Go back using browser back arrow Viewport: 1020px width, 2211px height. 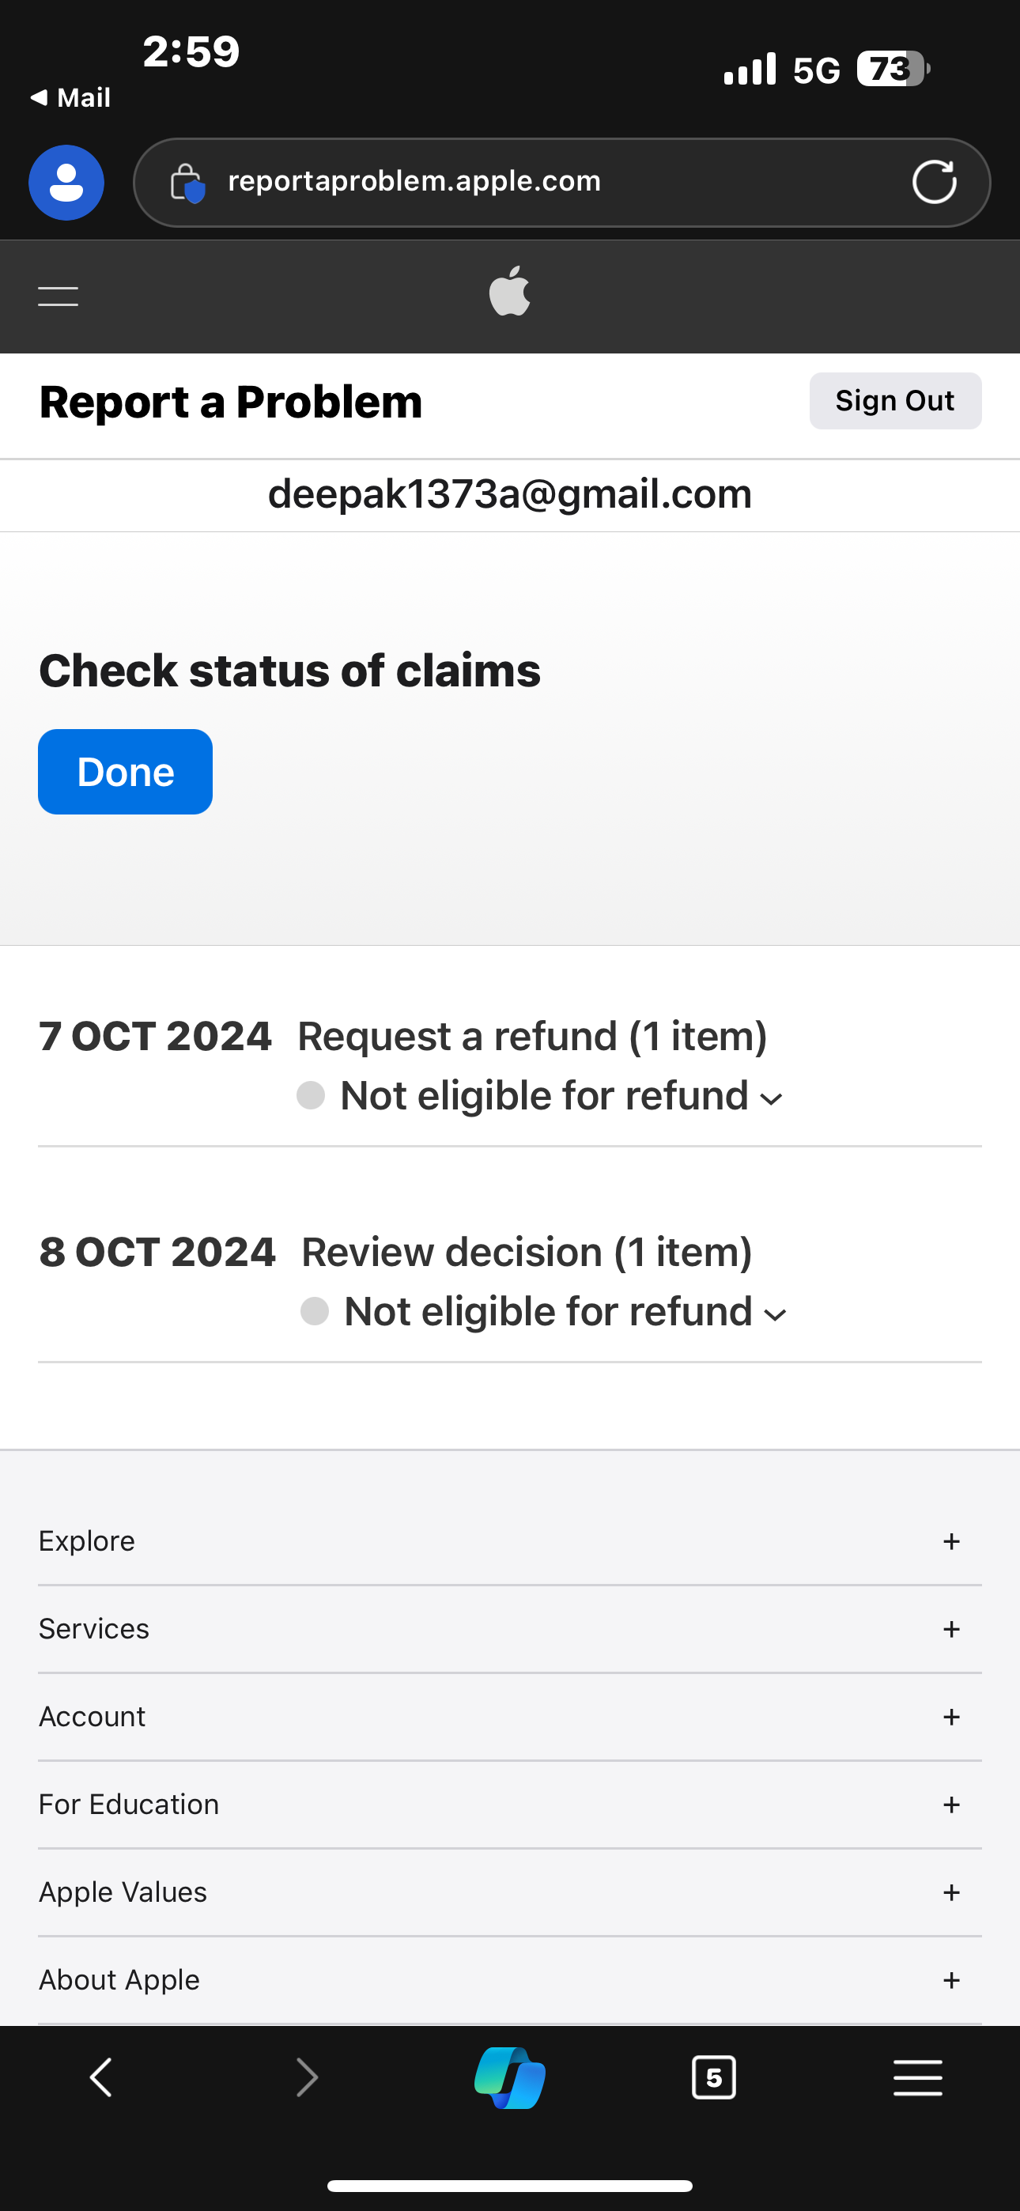[101, 2078]
